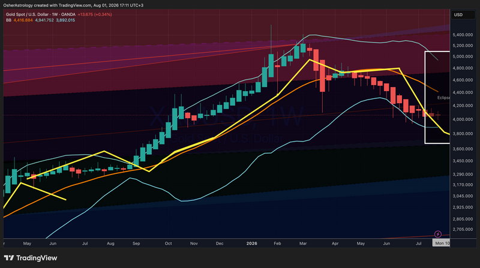This screenshot has height=268, width=480.
Task: Click the BB upper band value 4,941.752
Action: coord(44,20)
